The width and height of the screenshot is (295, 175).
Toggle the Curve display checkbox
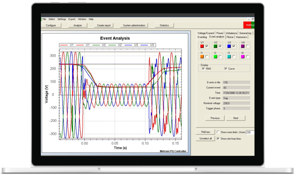tap(226, 69)
